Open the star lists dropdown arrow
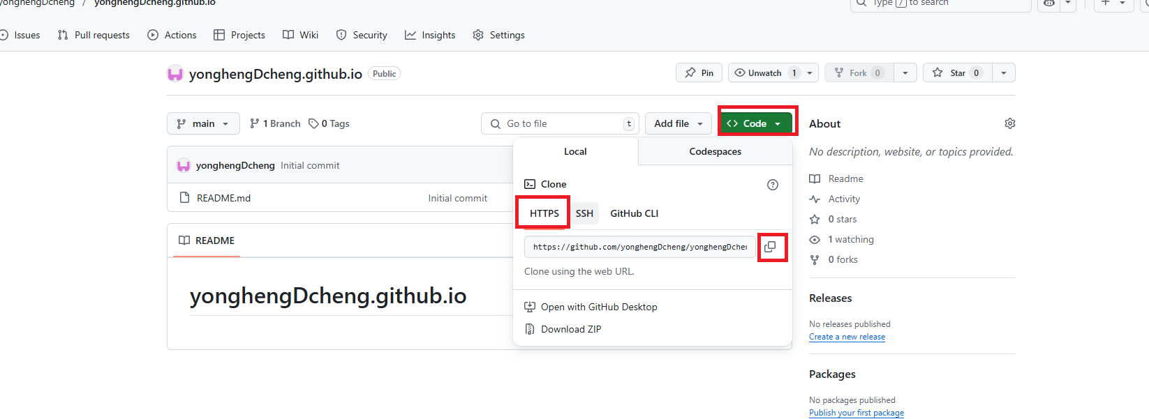The height and width of the screenshot is (419, 1149). tap(1003, 73)
